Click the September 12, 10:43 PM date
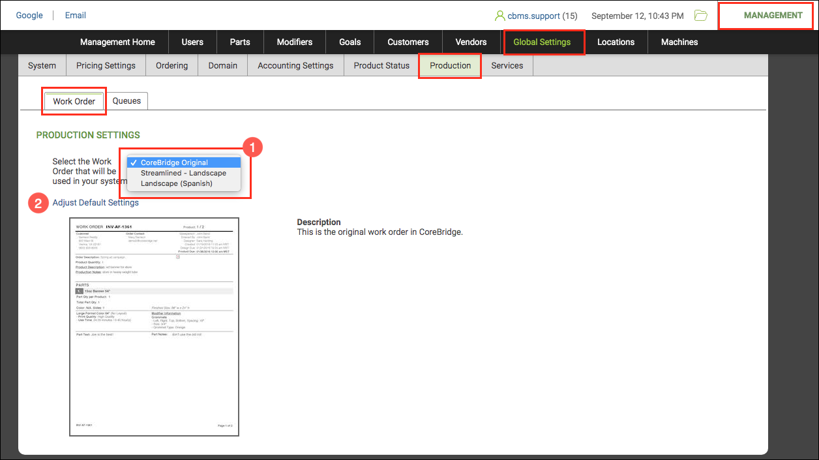 coord(637,16)
